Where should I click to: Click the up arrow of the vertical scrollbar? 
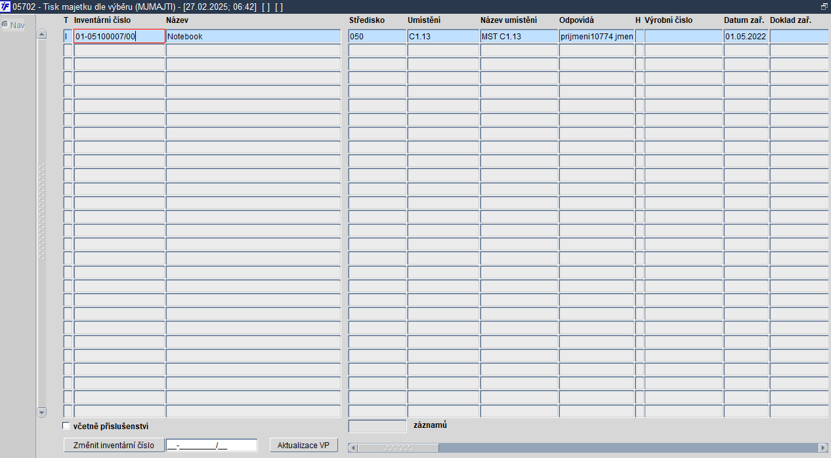pyautogui.click(x=42, y=34)
